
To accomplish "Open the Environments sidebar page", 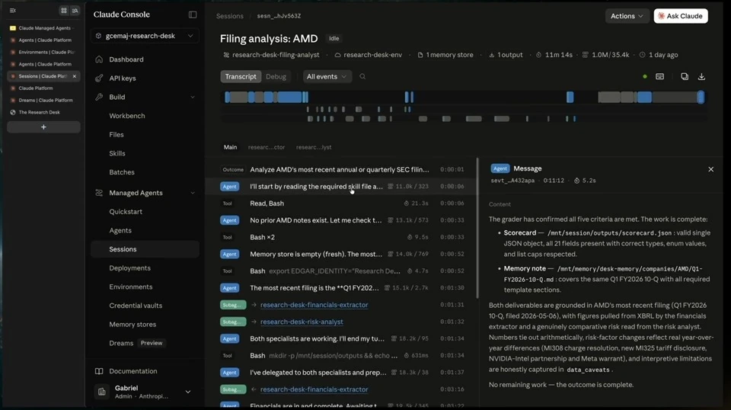I will [130, 287].
